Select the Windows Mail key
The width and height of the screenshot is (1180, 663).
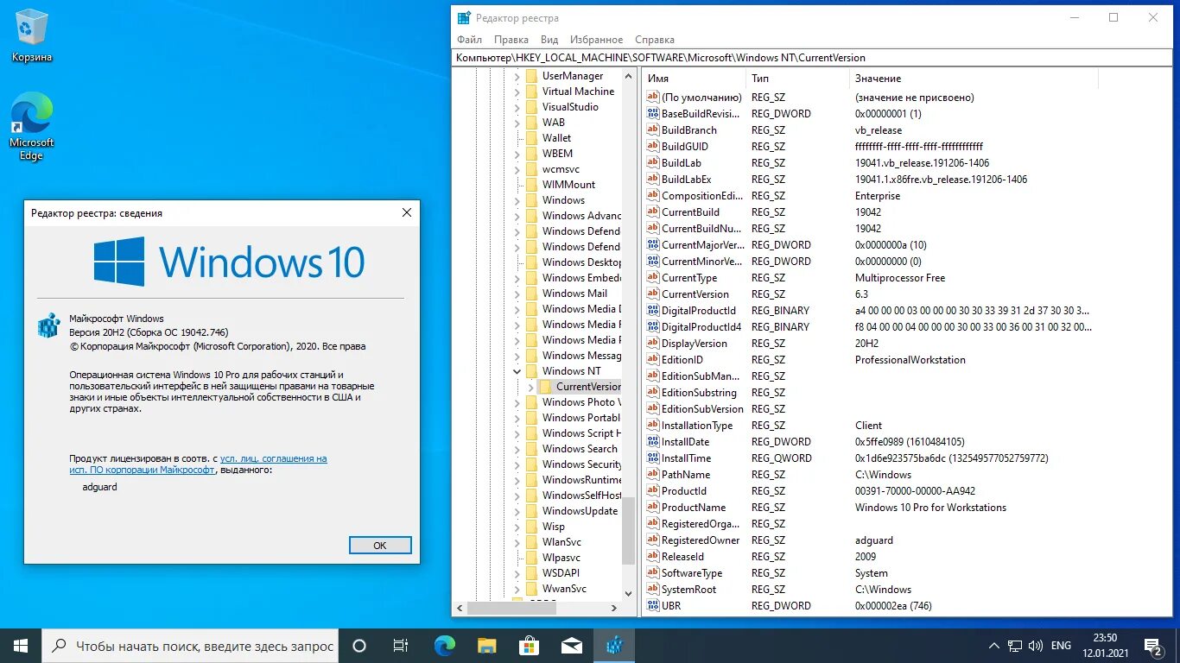click(574, 294)
